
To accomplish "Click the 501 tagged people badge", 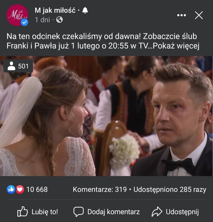I will [18, 66].
